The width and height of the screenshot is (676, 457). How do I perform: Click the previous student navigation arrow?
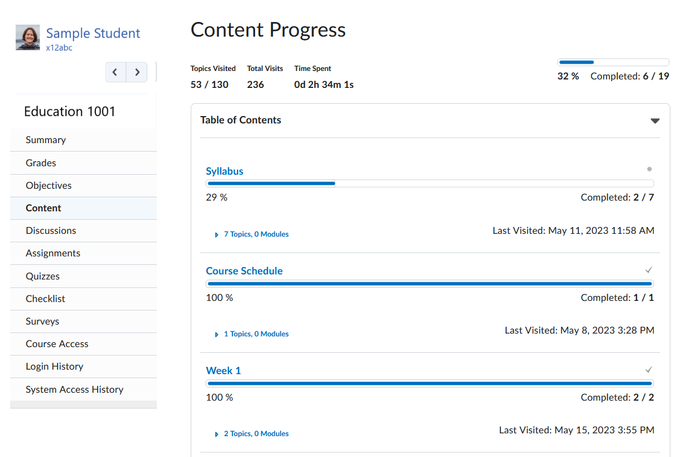(116, 72)
